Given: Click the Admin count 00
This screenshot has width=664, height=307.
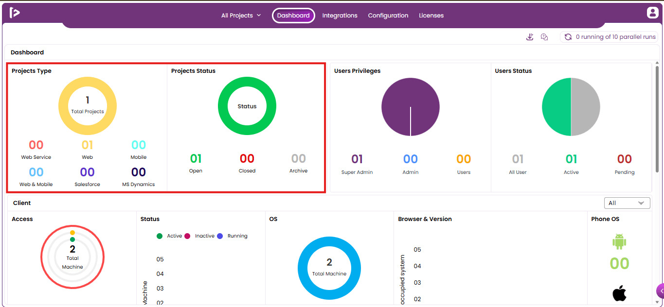Looking at the screenshot, I should [411, 159].
